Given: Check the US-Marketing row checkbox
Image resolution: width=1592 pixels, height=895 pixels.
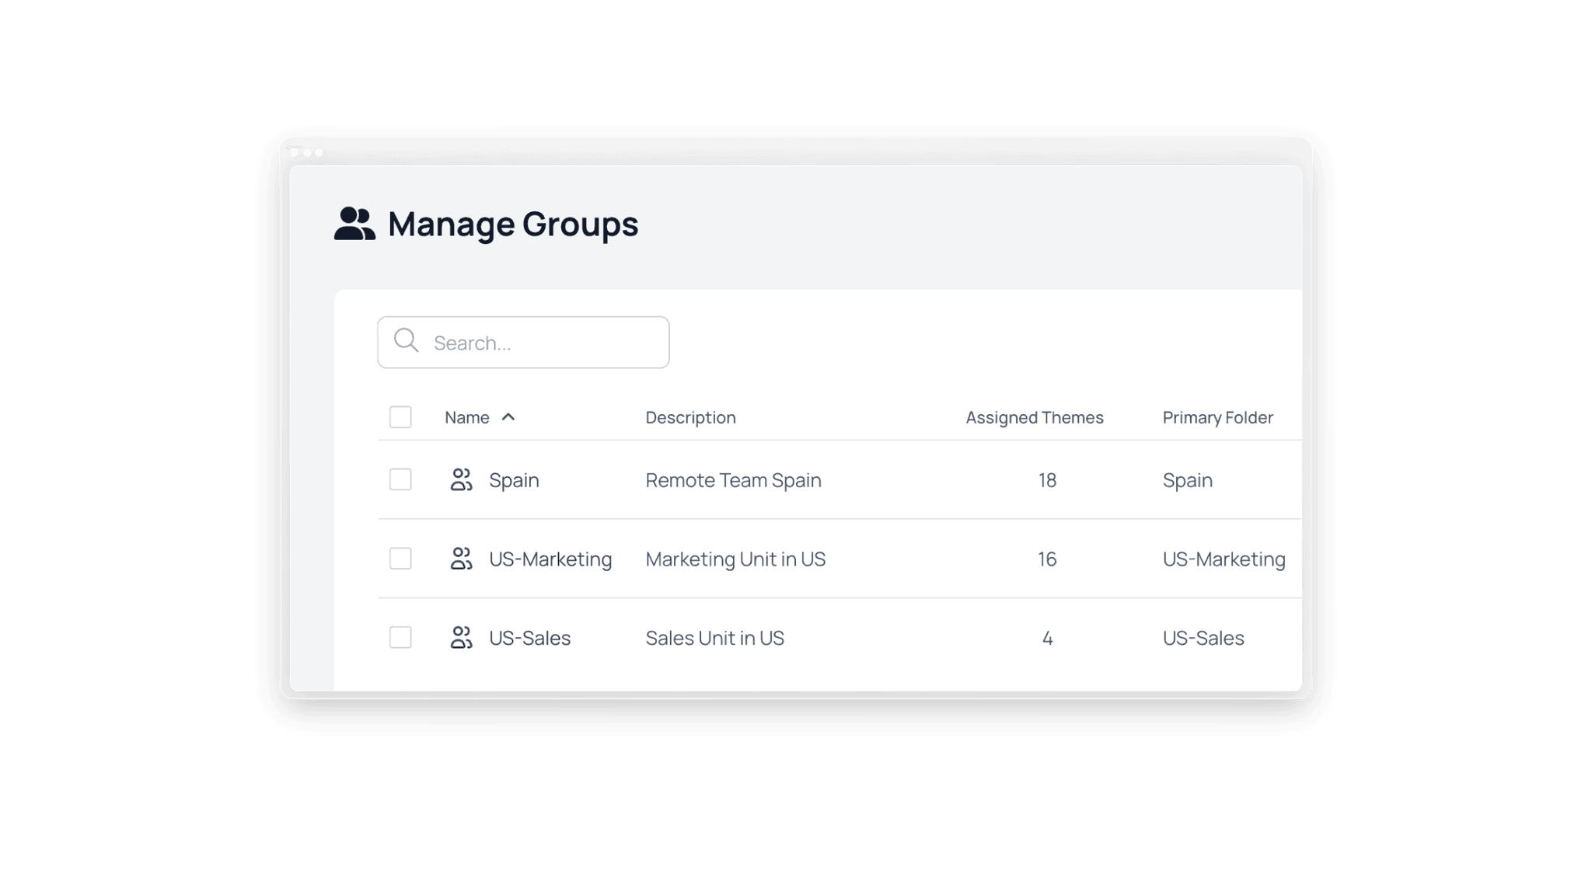Looking at the screenshot, I should tap(400, 559).
